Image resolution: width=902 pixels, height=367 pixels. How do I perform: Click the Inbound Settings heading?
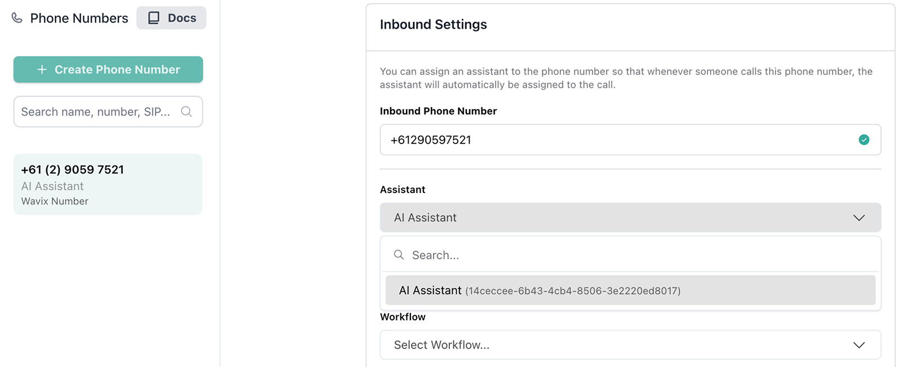point(433,25)
